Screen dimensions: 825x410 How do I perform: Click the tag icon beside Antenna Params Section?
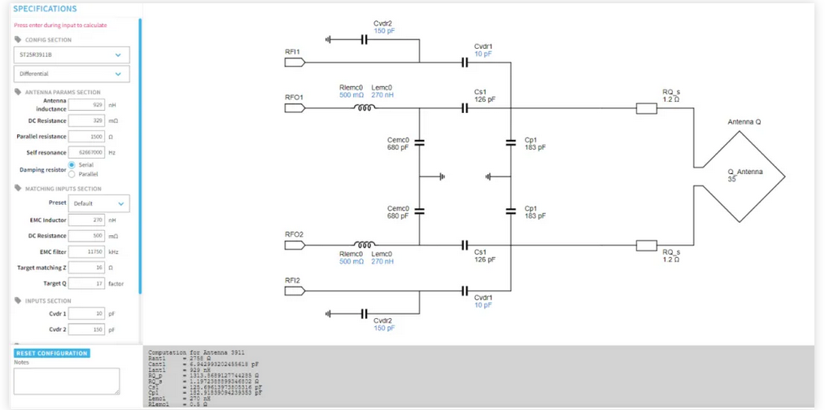tap(18, 92)
